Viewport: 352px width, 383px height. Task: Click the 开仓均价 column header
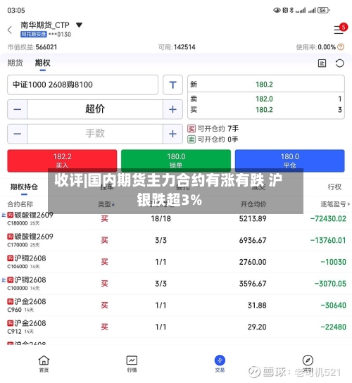tap(253, 204)
